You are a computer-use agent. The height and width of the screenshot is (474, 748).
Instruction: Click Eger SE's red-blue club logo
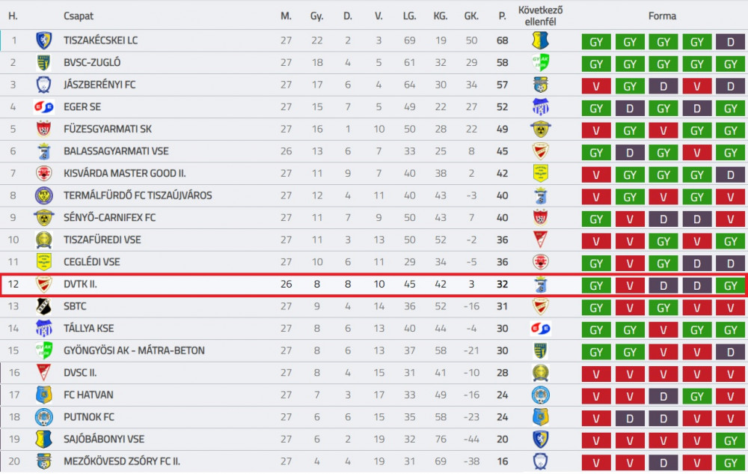tap(44, 107)
